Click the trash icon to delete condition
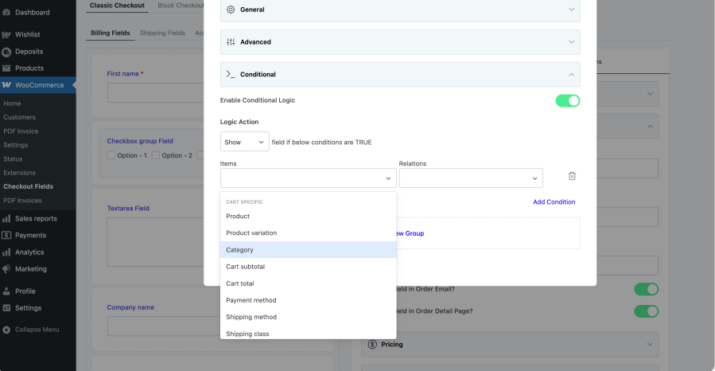 [572, 177]
